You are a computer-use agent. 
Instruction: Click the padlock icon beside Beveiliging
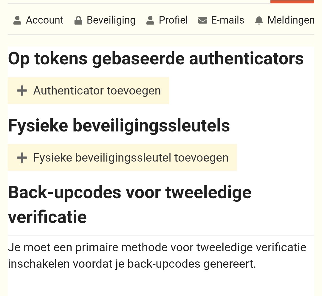(x=78, y=20)
